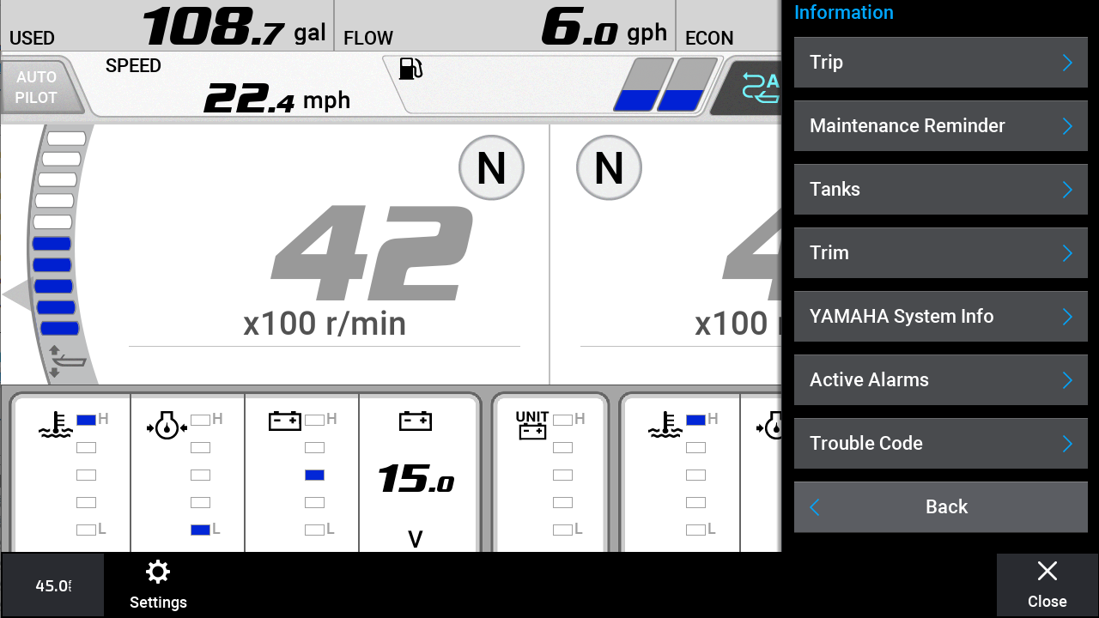Screen dimensions: 1099x618
Task: Open the Trouble Code list
Action: (x=940, y=444)
